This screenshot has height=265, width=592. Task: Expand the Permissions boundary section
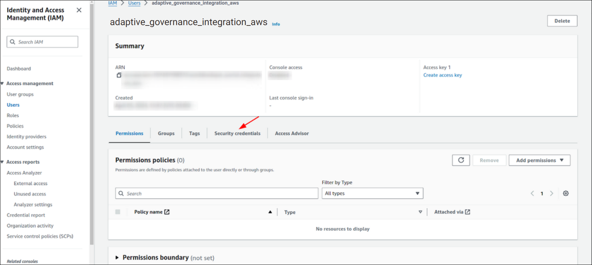pos(117,258)
